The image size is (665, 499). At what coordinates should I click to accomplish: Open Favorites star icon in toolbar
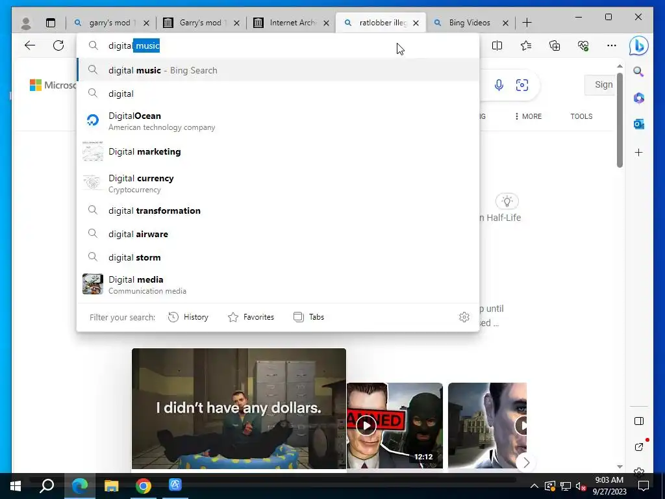(526, 45)
